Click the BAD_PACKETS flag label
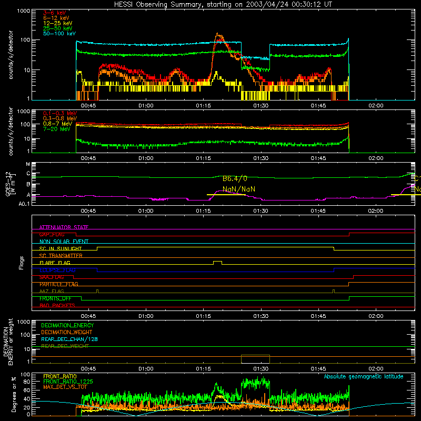 57,305
